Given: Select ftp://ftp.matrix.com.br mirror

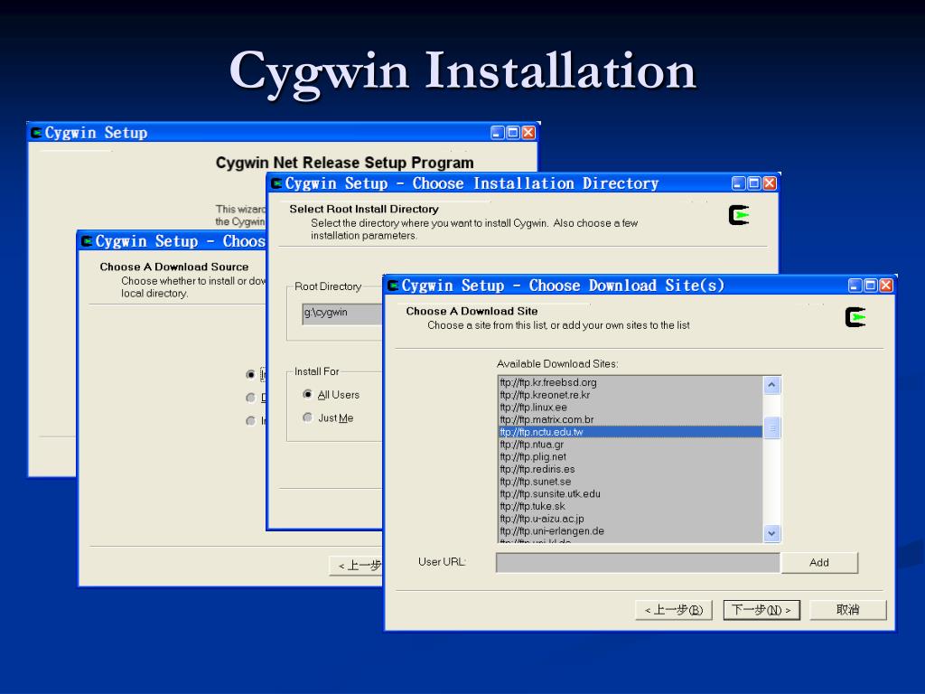Looking at the screenshot, I should [630, 419].
